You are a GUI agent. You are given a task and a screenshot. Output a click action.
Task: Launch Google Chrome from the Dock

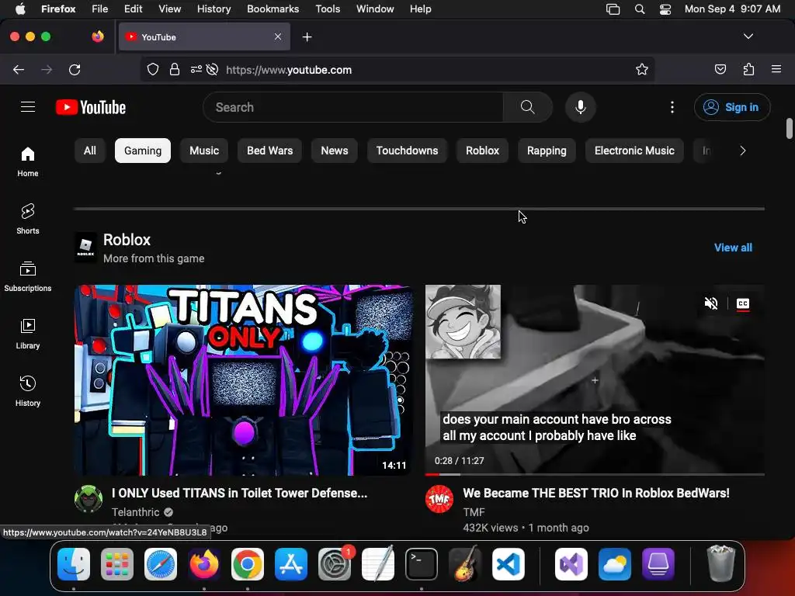pyautogui.click(x=248, y=564)
